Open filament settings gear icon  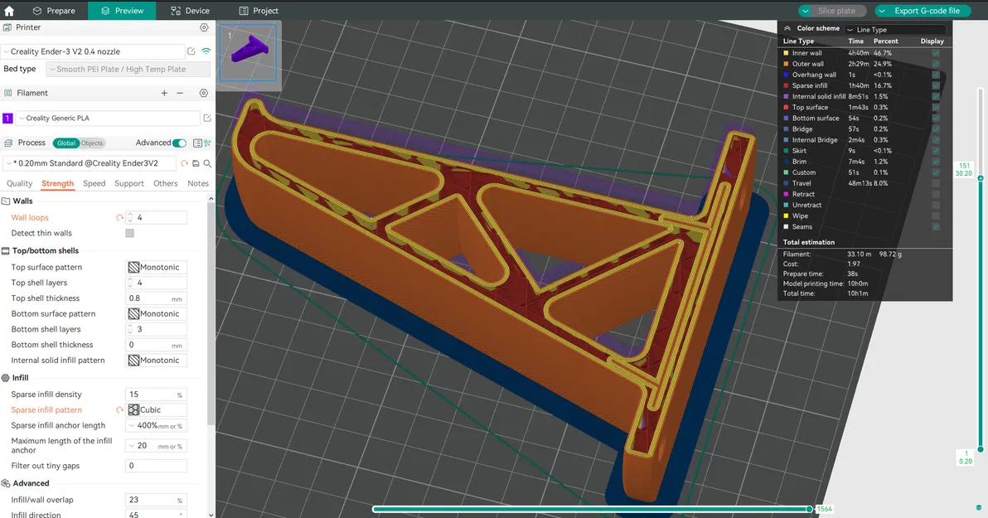tap(204, 93)
